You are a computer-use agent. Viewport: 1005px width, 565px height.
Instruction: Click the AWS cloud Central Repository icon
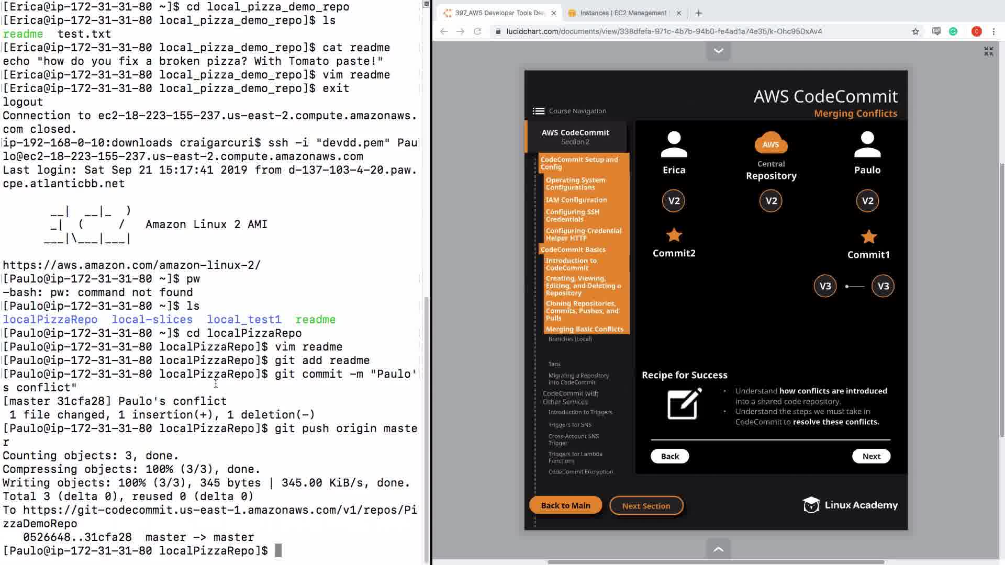[x=770, y=143]
